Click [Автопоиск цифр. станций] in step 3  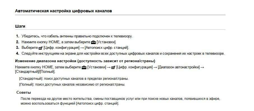tap(107, 48)
